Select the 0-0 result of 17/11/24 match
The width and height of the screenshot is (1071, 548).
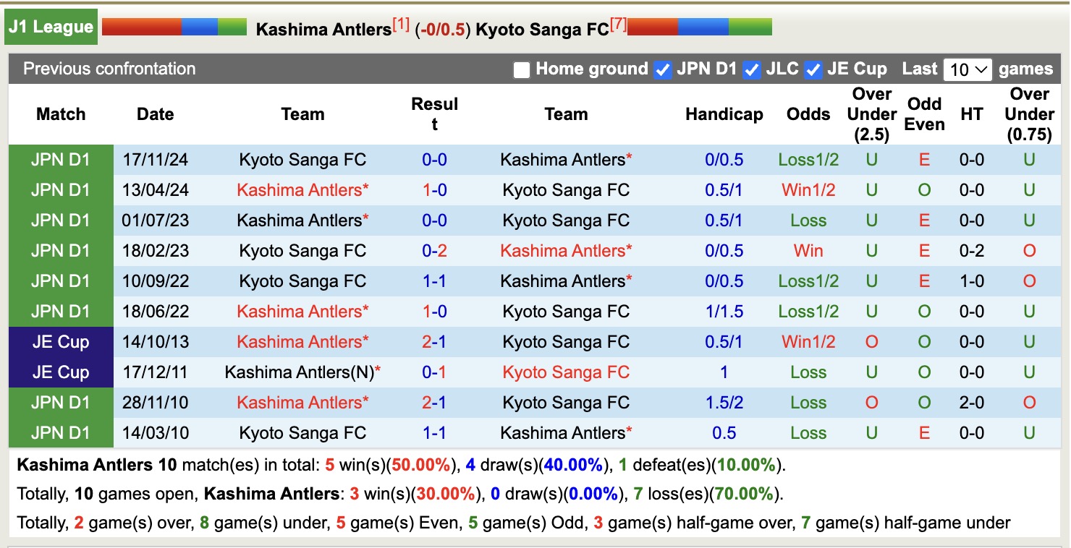[x=434, y=159]
